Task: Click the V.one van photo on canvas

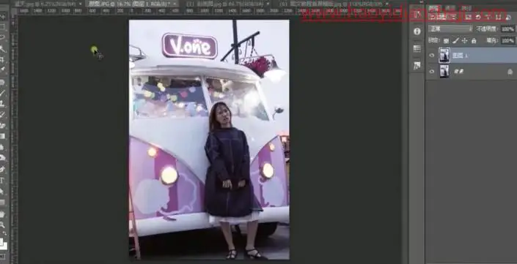Action: (x=209, y=140)
